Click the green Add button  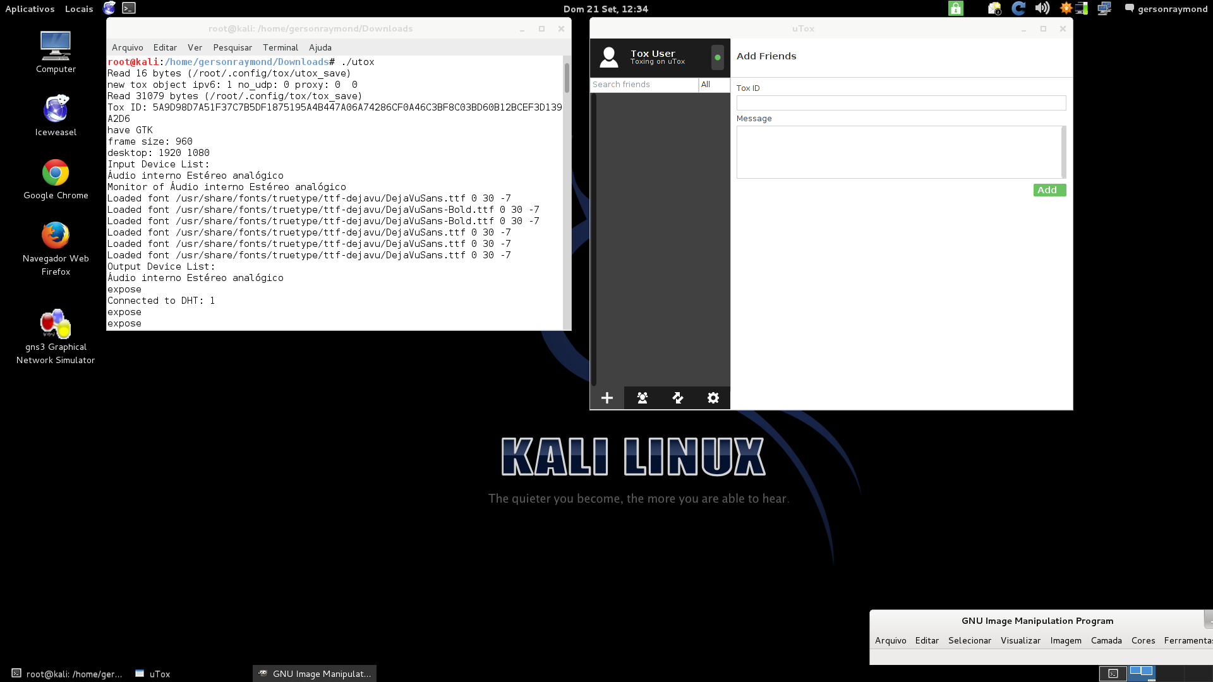pyautogui.click(x=1049, y=190)
